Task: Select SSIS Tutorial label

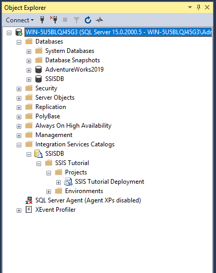Action: [x=72, y=163]
